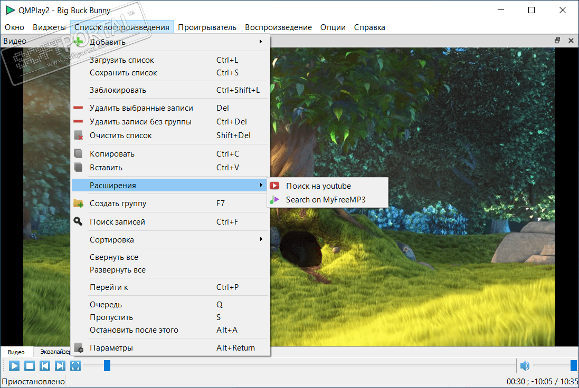
Task: Click the Приостановлено status text
Action: [x=33, y=381]
